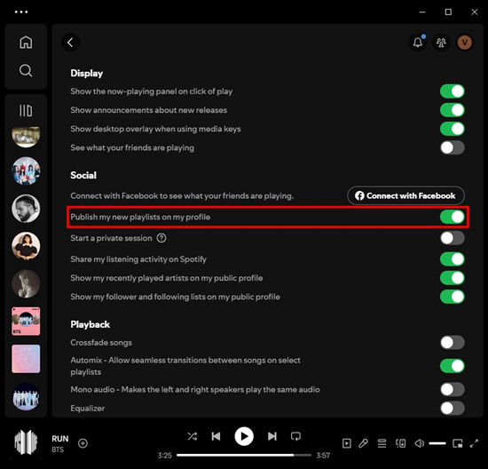This screenshot has height=469, width=488.
Task: Connect to a device
Action: pos(400,443)
